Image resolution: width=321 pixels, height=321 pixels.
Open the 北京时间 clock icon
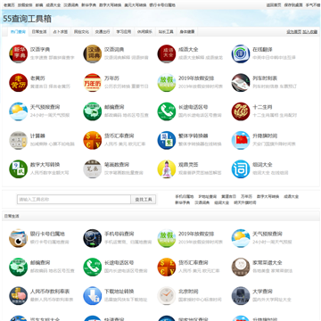pyautogui.click(x=167, y=296)
